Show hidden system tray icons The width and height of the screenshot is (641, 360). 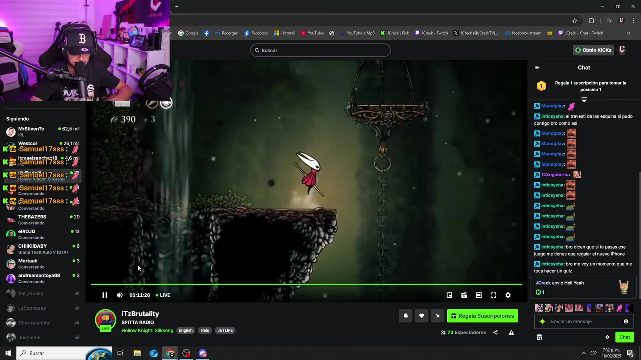583,353
